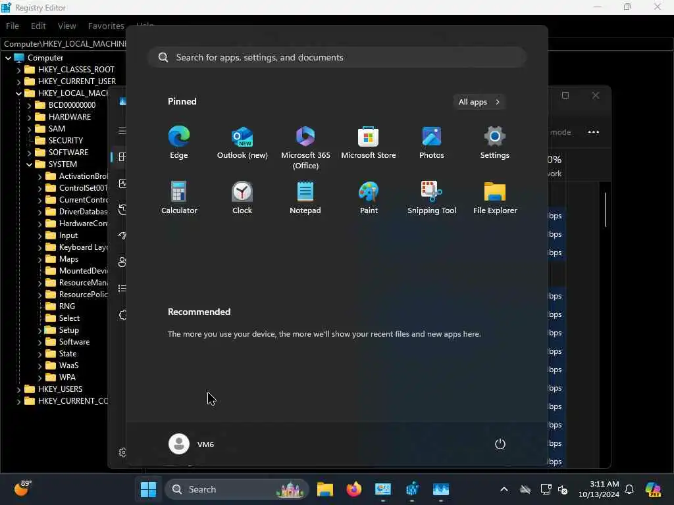Launch the Photos app
Screen dimensions: 674x505
[x=432, y=143]
